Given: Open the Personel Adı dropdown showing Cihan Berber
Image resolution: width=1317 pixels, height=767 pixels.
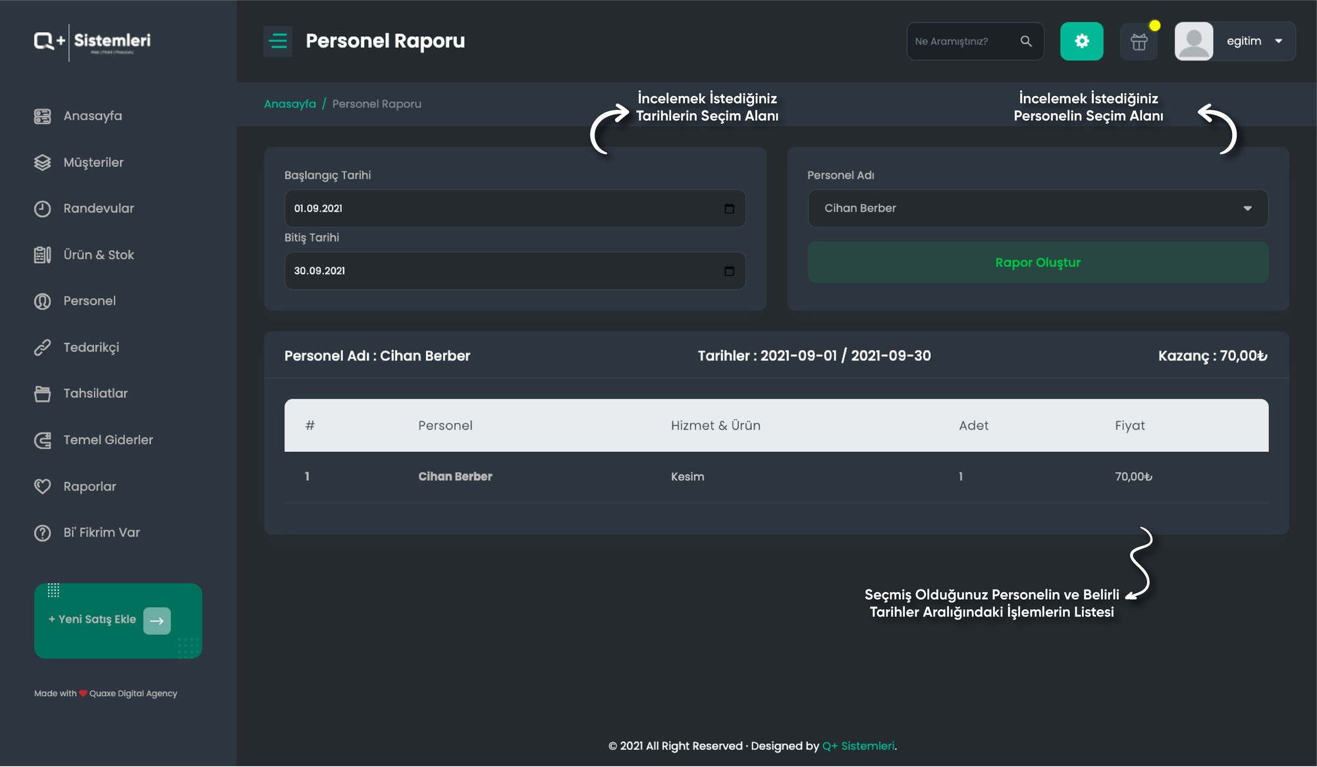Looking at the screenshot, I should [1038, 209].
